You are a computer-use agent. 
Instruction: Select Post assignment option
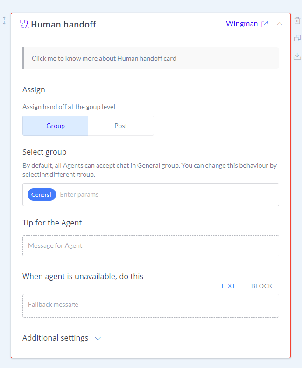point(121,126)
